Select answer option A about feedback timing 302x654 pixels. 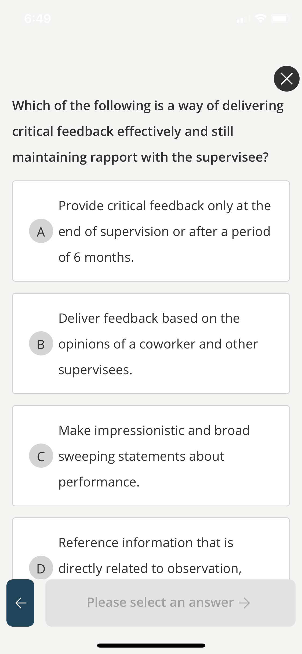151,231
